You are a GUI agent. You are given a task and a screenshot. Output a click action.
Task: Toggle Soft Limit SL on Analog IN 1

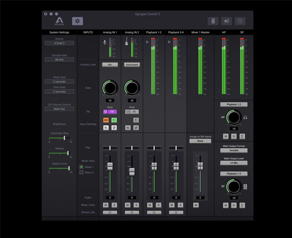point(106,128)
